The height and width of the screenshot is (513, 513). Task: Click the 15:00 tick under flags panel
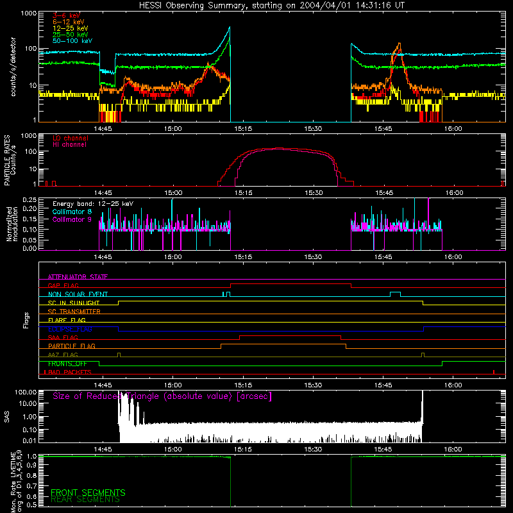[x=172, y=385]
